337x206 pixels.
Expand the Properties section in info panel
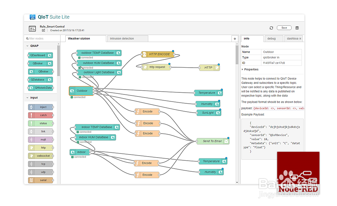point(250,69)
